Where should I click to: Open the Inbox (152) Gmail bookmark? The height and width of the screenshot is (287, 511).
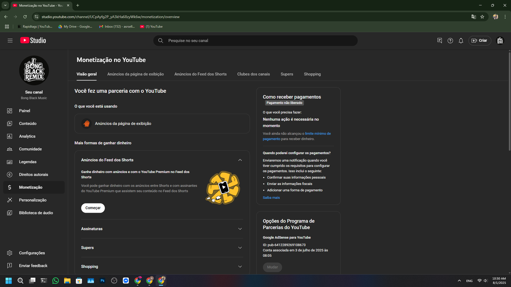(x=117, y=26)
